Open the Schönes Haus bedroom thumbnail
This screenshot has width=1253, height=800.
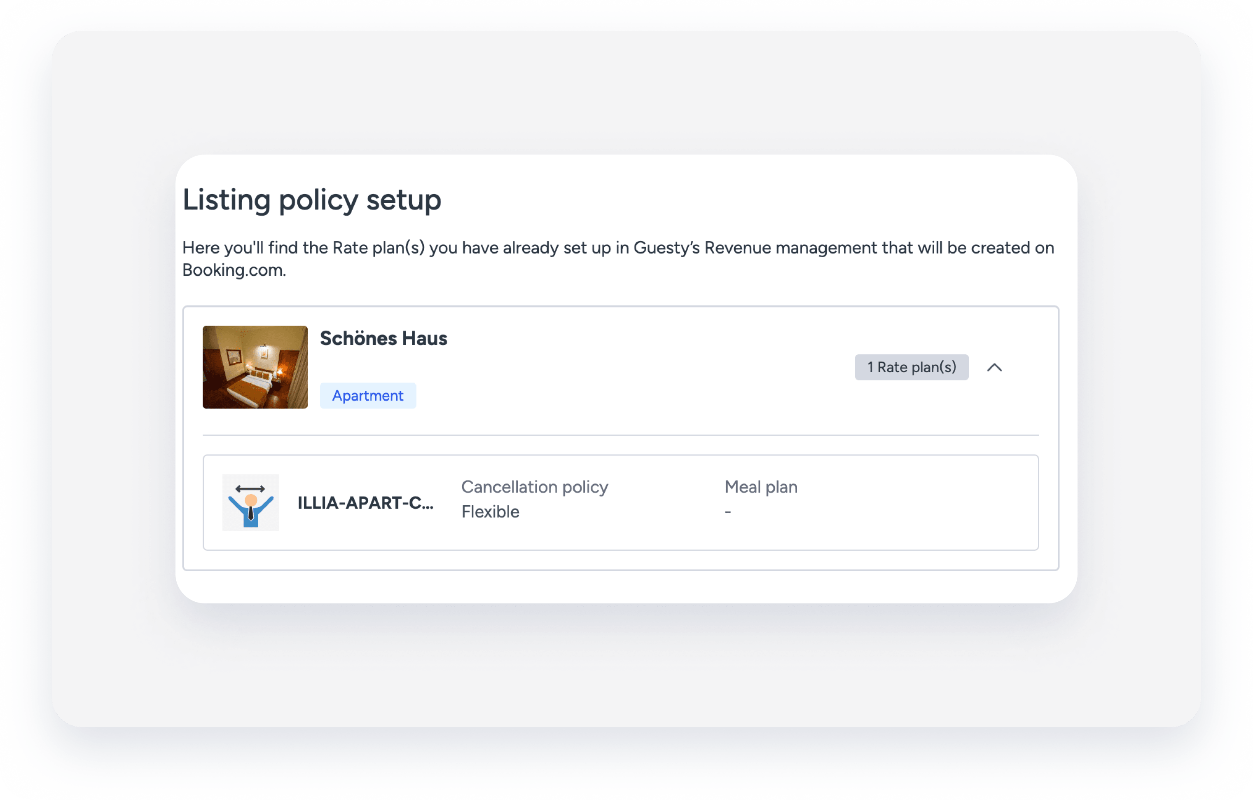[255, 367]
